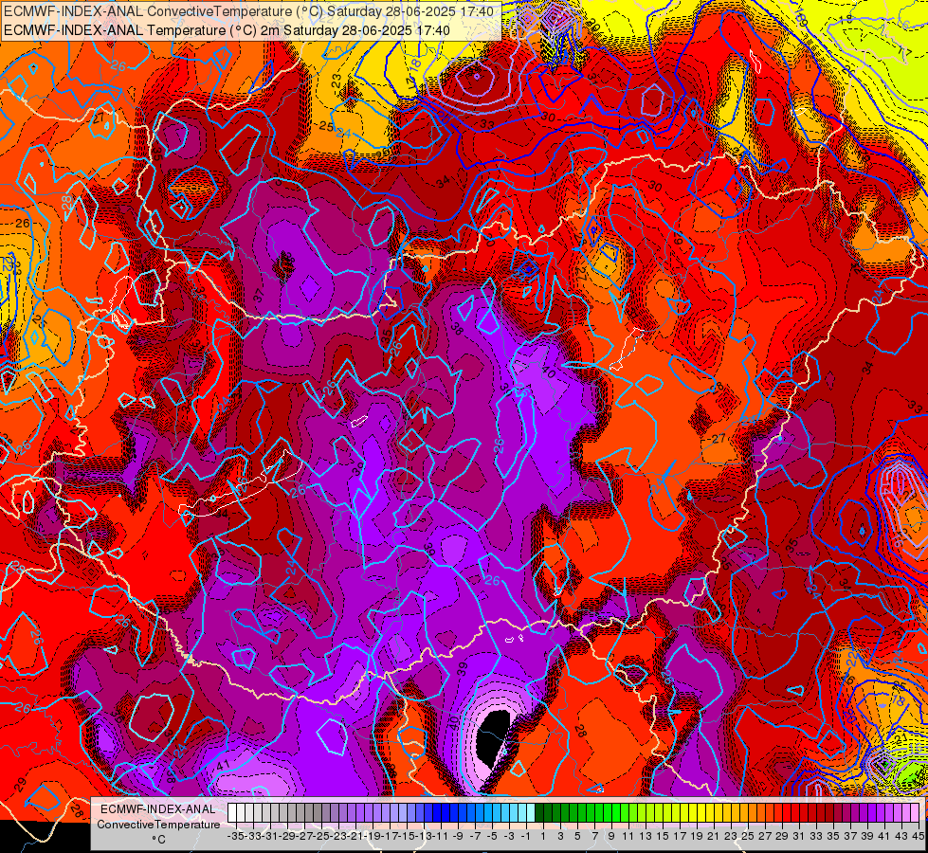Click the 21 value in the legend scale
The width and height of the screenshot is (928, 853).
[714, 837]
